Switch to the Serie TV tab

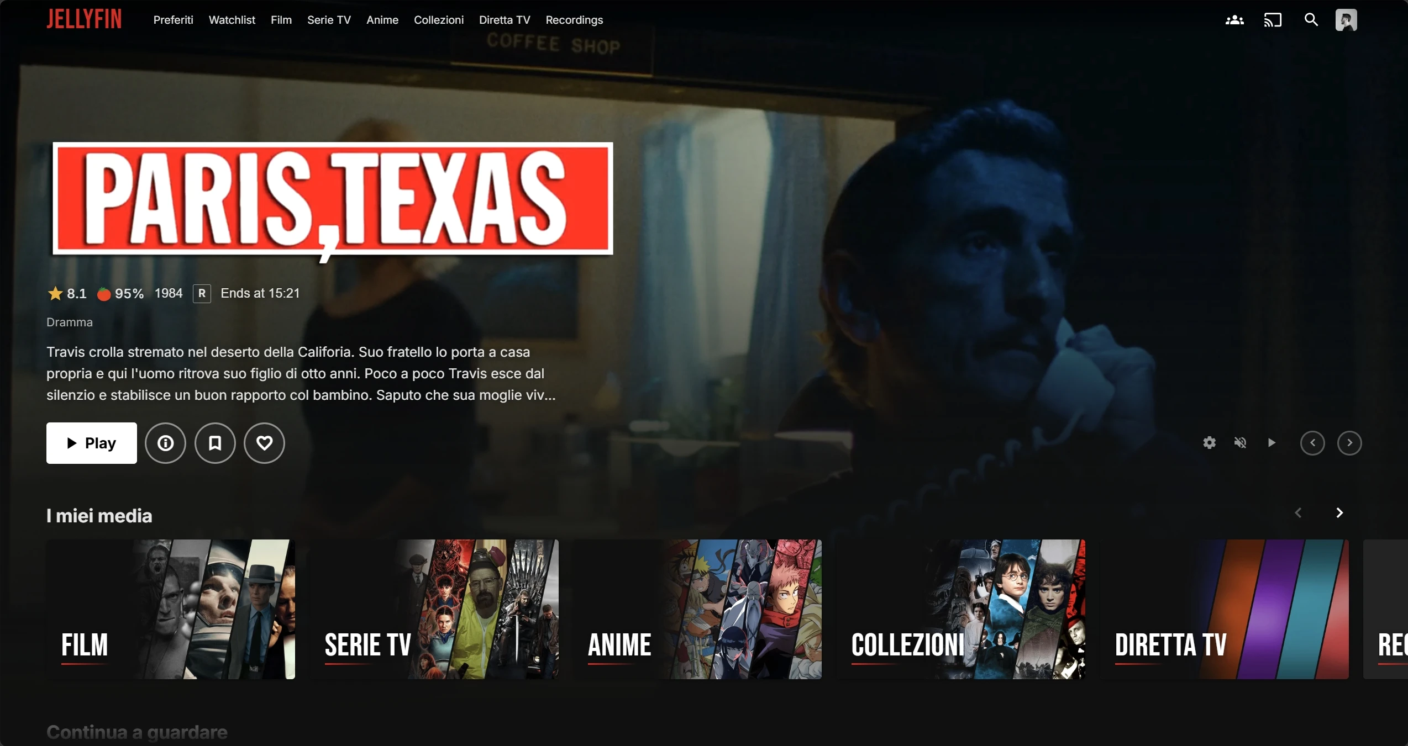329,20
